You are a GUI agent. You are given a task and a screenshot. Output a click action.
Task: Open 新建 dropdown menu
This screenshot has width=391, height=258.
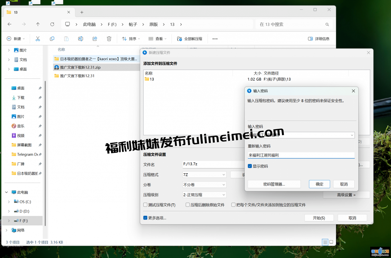coord(16,39)
